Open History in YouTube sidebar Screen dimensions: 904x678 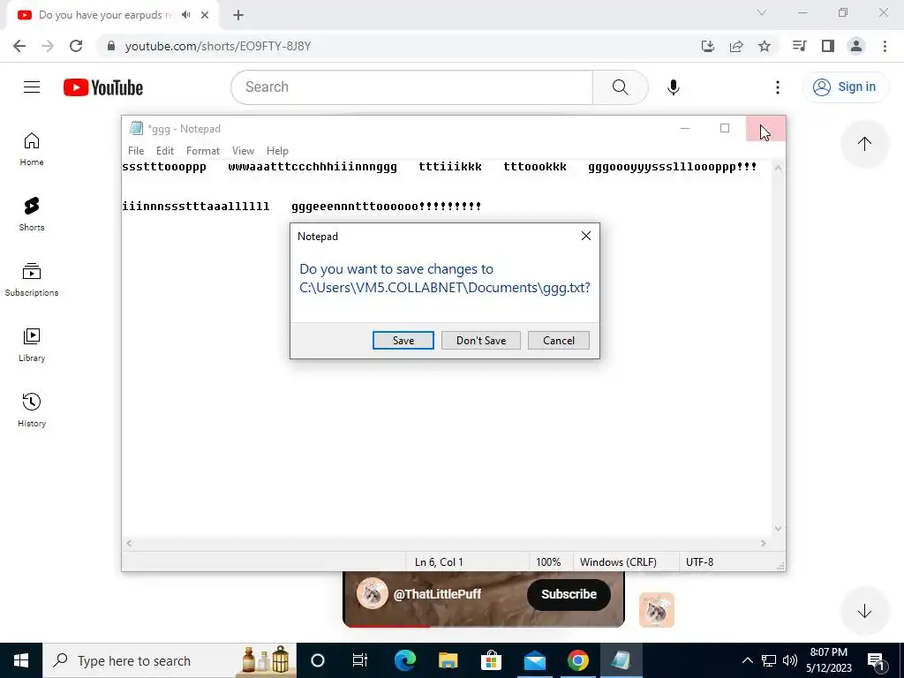[x=32, y=410]
